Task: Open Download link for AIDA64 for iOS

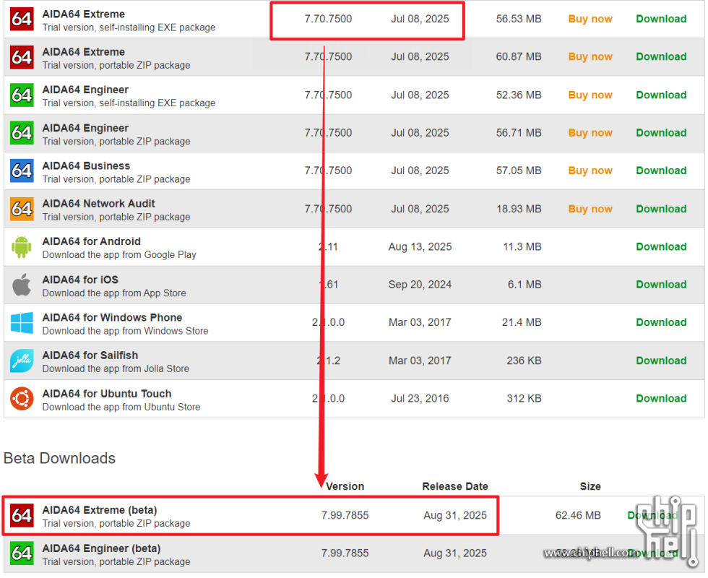Action: point(661,285)
